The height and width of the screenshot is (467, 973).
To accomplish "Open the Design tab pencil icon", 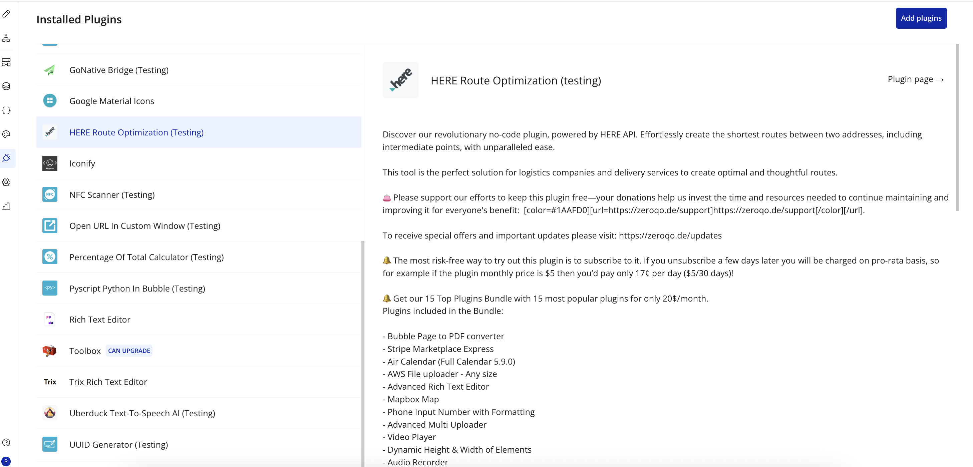I will pyautogui.click(x=6, y=14).
